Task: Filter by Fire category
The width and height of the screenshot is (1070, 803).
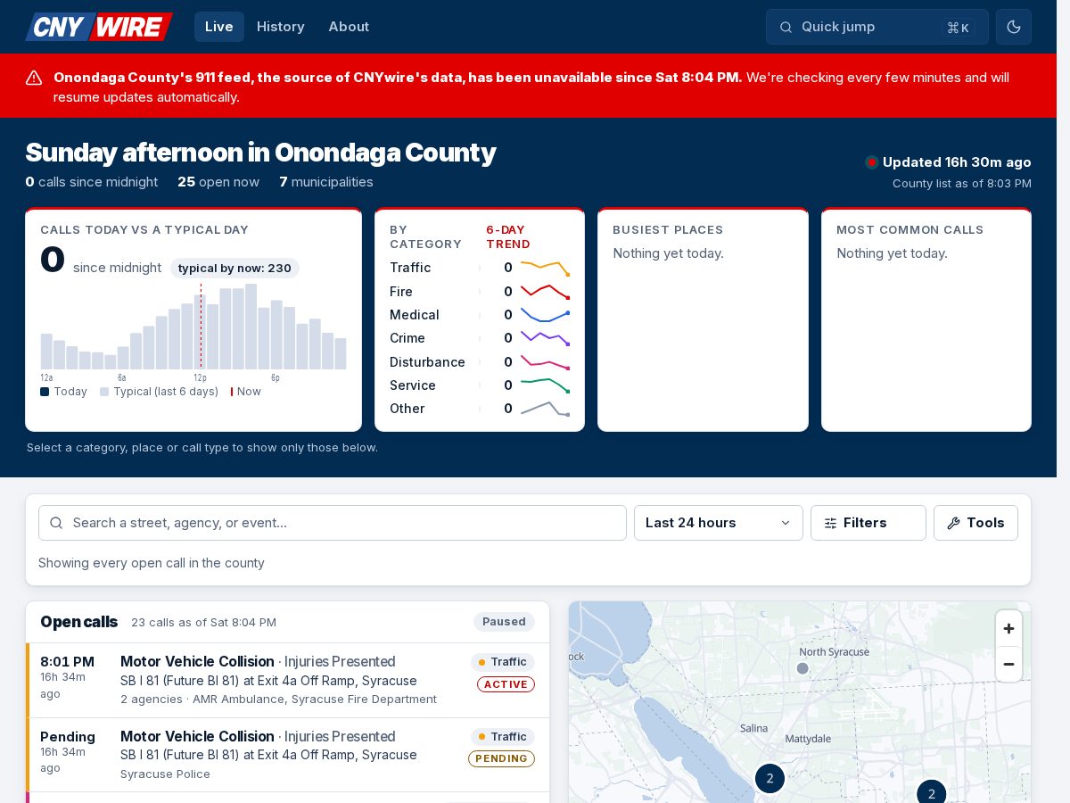Action: pyautogui.click(x=480, y=292)
